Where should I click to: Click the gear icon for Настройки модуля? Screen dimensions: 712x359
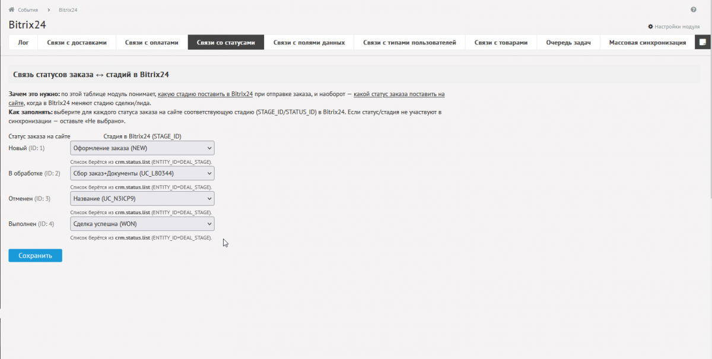pos(650,27)
